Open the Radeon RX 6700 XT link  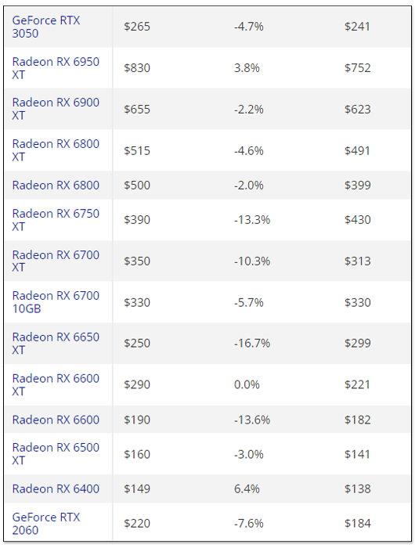coord(56,261)
